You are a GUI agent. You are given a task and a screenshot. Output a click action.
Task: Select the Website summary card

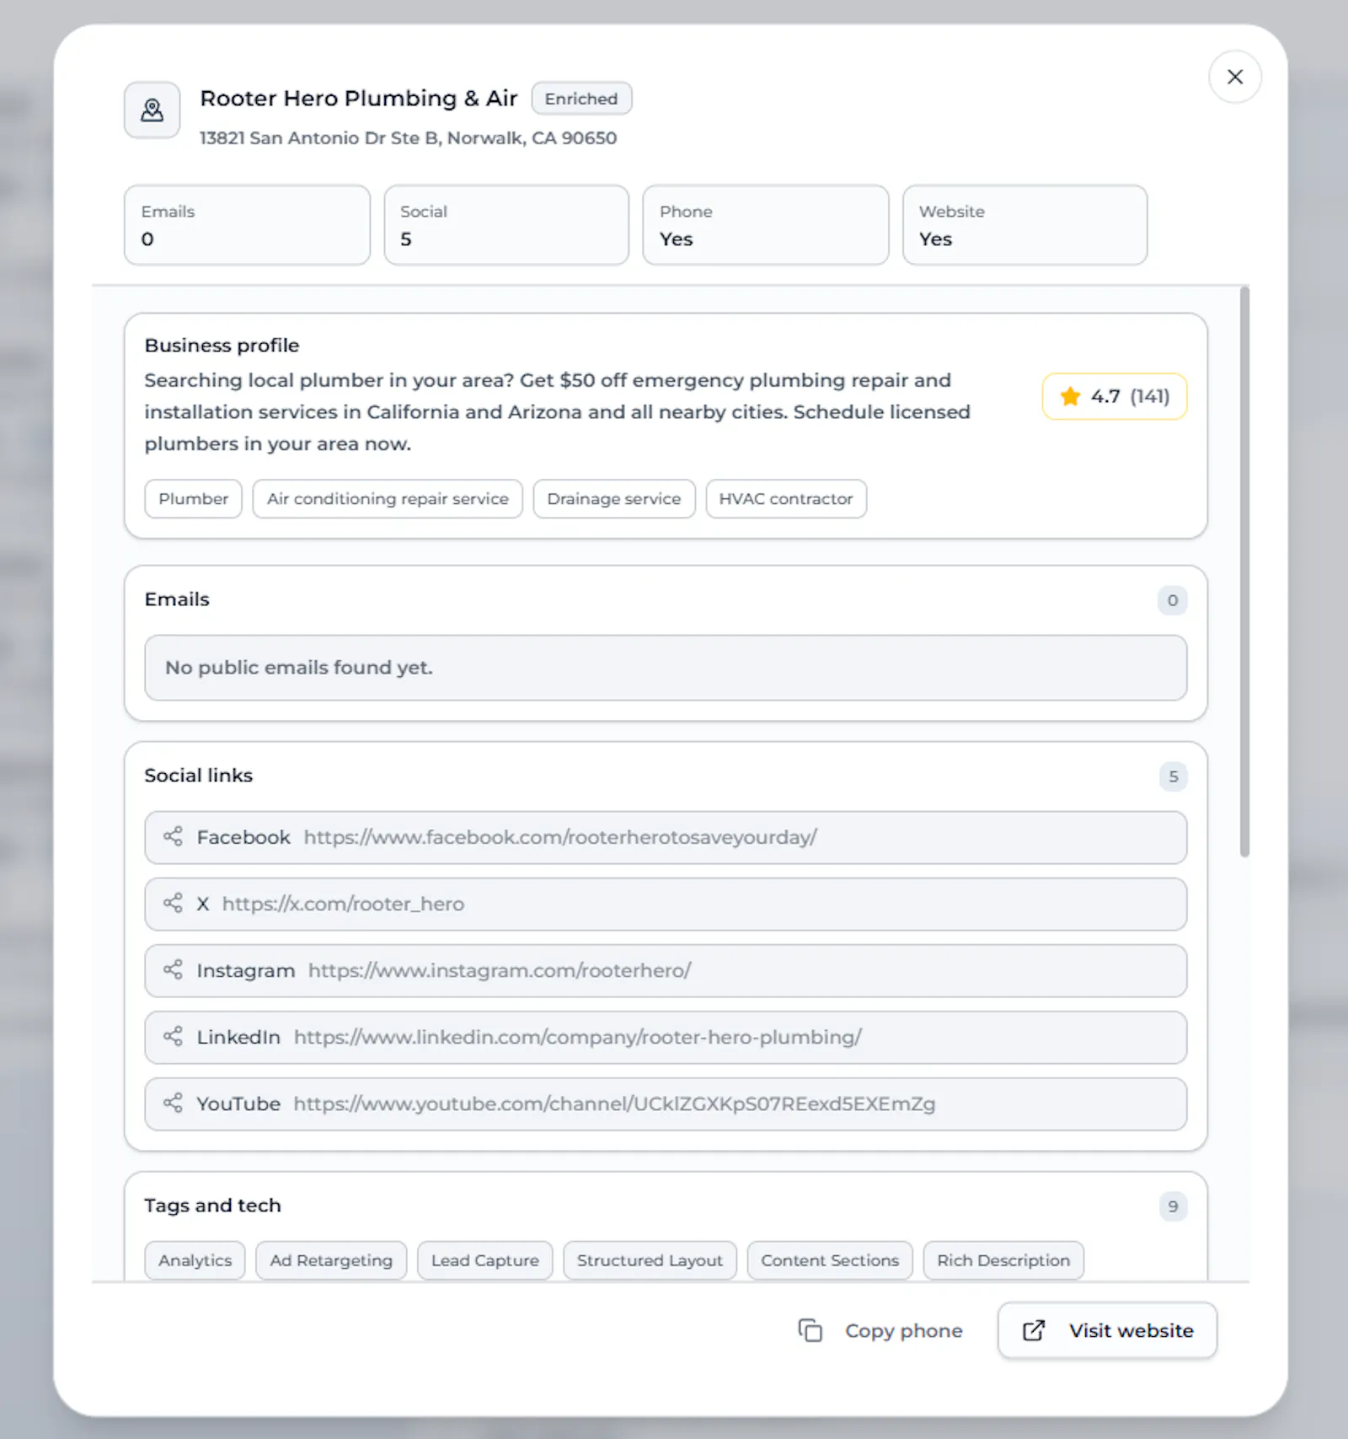pos(1024,225)
